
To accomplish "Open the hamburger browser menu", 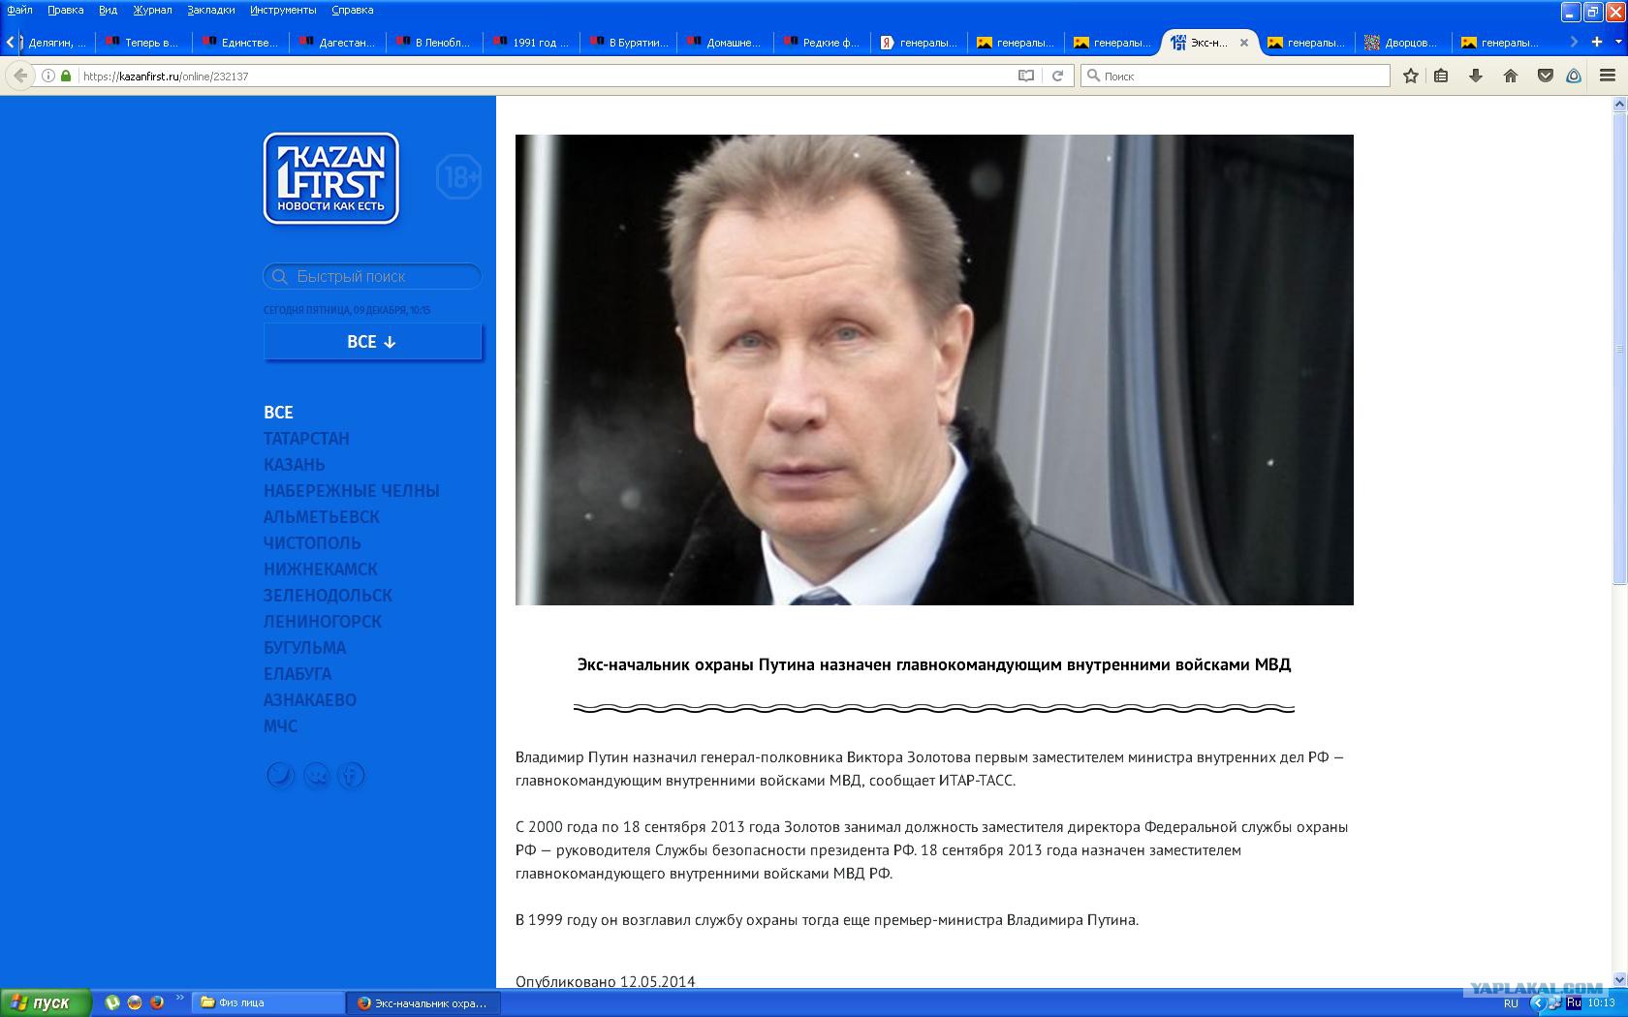I will pyautogui.click(x=1608, y=76).
